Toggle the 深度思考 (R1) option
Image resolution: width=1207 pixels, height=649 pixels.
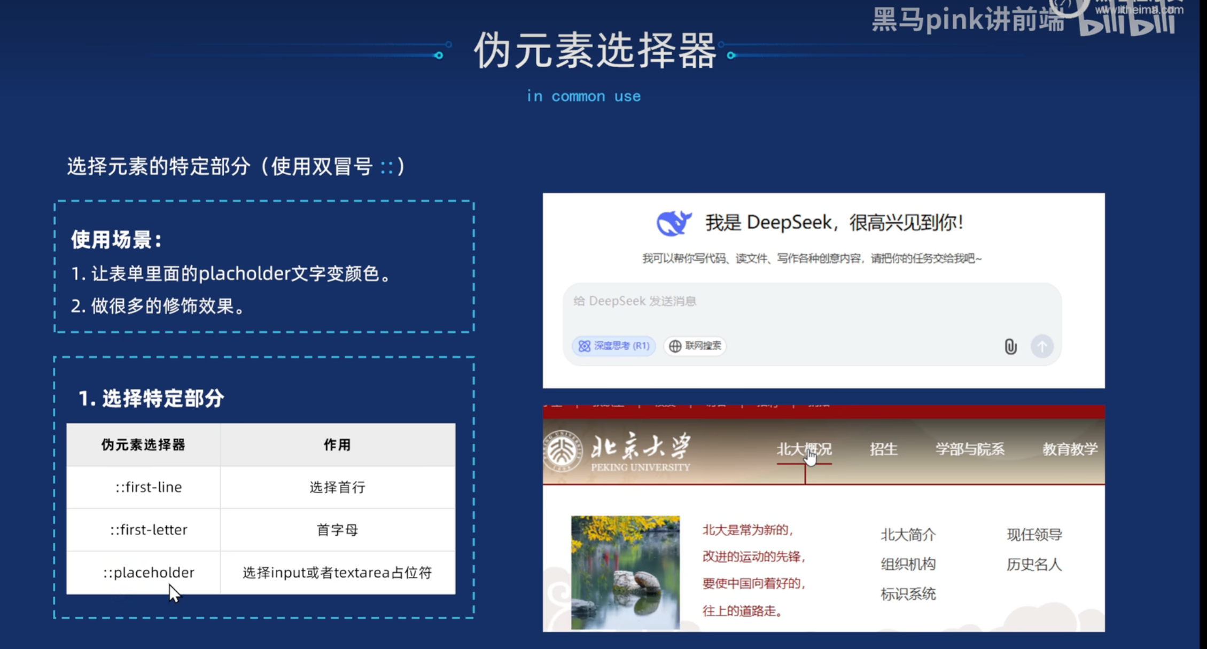tap(614, 346)
